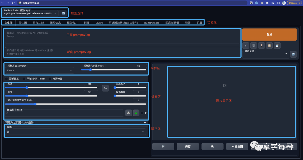303x160 pixels.
Task: Switch to the 文生图 tab
Action: tap(8, 23)
